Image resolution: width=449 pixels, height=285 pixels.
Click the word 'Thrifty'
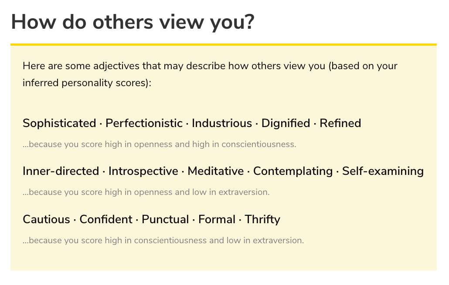pyautogui.click(x=262, y=219)
